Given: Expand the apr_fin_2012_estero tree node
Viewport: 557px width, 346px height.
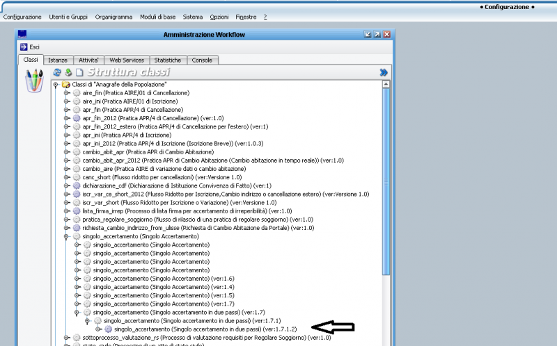Looking at the screenshot, I should coord(66,126).
